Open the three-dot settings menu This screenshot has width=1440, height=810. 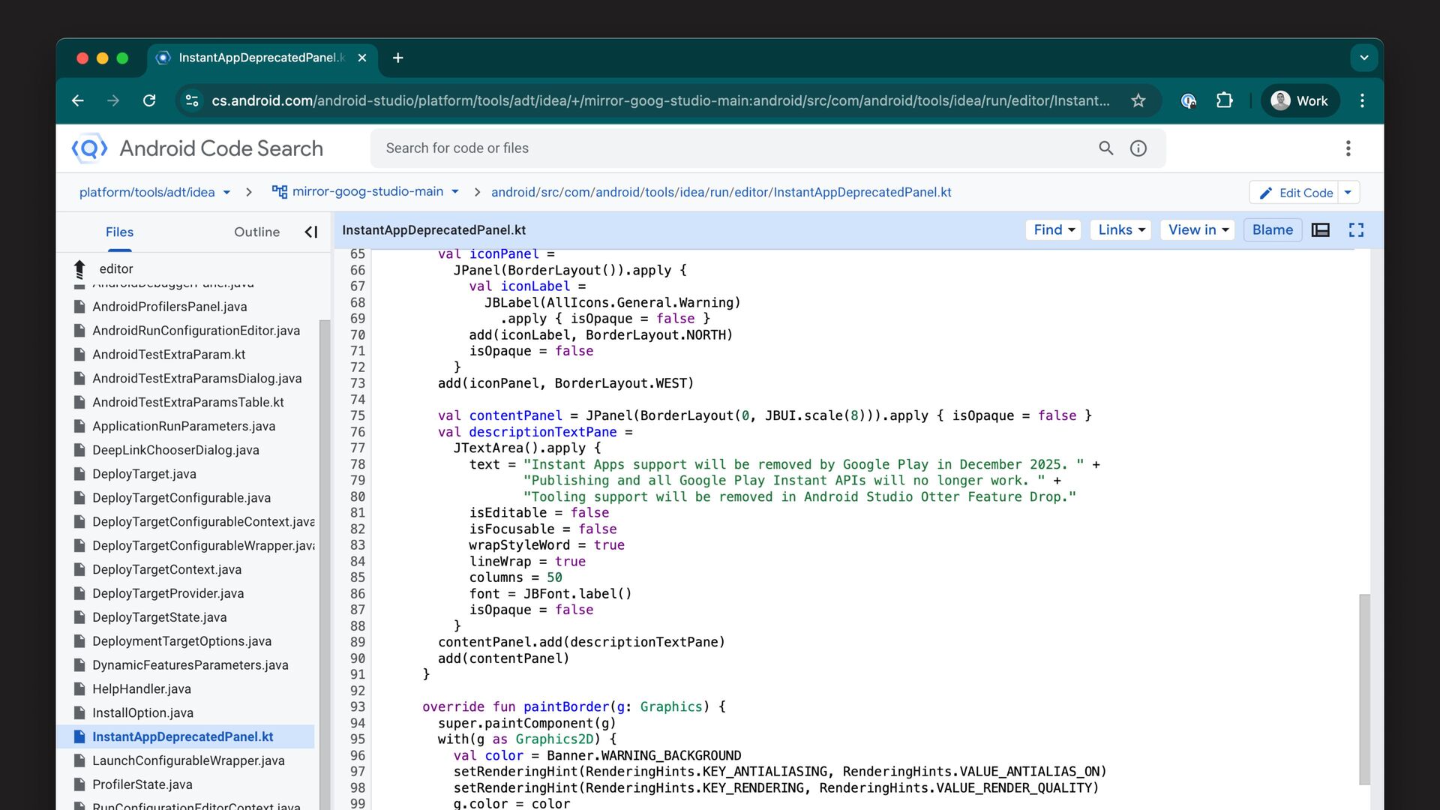click(x=1348, y=148)
